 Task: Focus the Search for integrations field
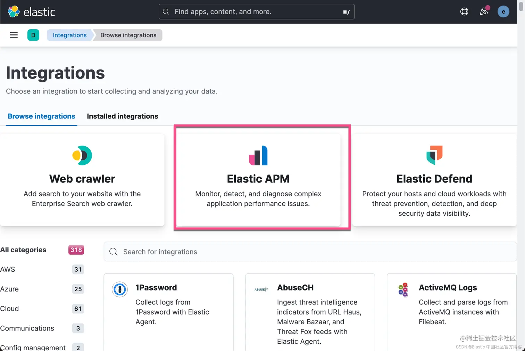310,252
